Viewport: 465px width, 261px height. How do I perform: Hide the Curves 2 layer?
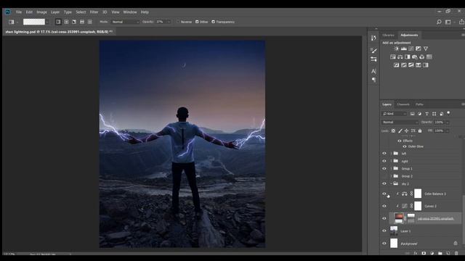point(384,206)
